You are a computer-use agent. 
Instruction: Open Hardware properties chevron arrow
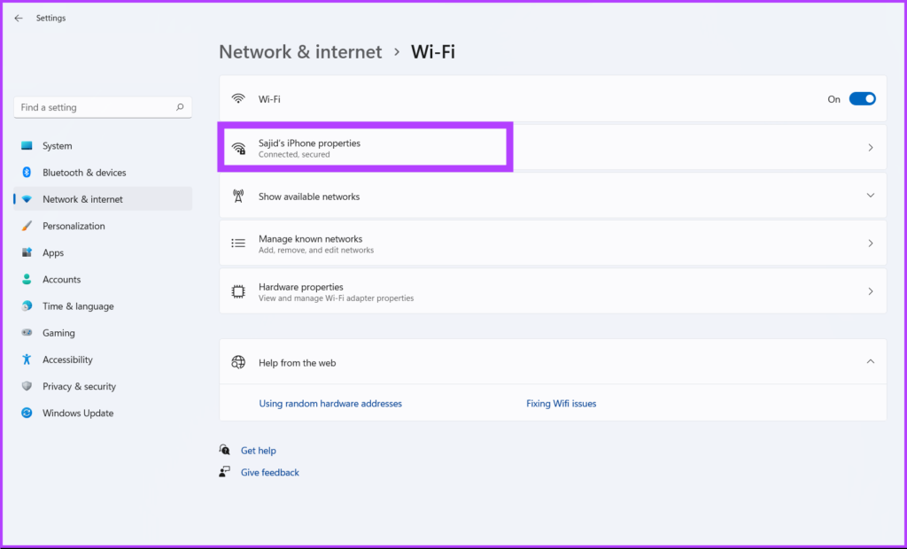[870, 291]
